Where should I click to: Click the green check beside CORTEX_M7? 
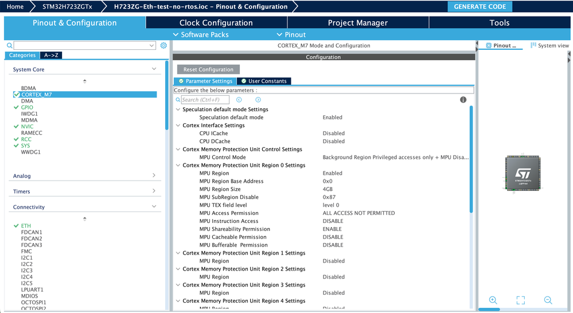tap(17, 95)
